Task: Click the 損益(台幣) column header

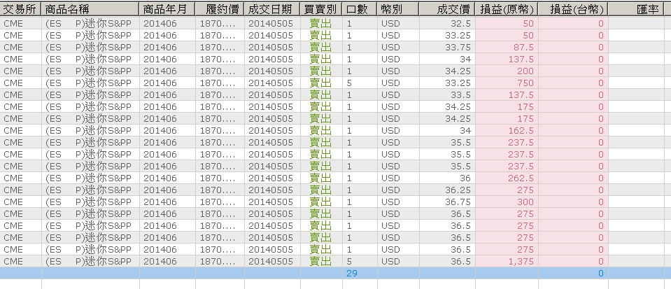Action: pos(574,9)
